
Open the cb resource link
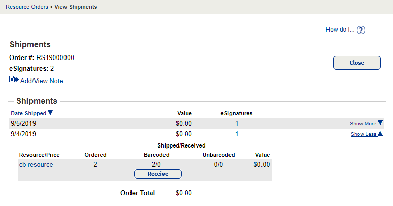tap(36, 164)
